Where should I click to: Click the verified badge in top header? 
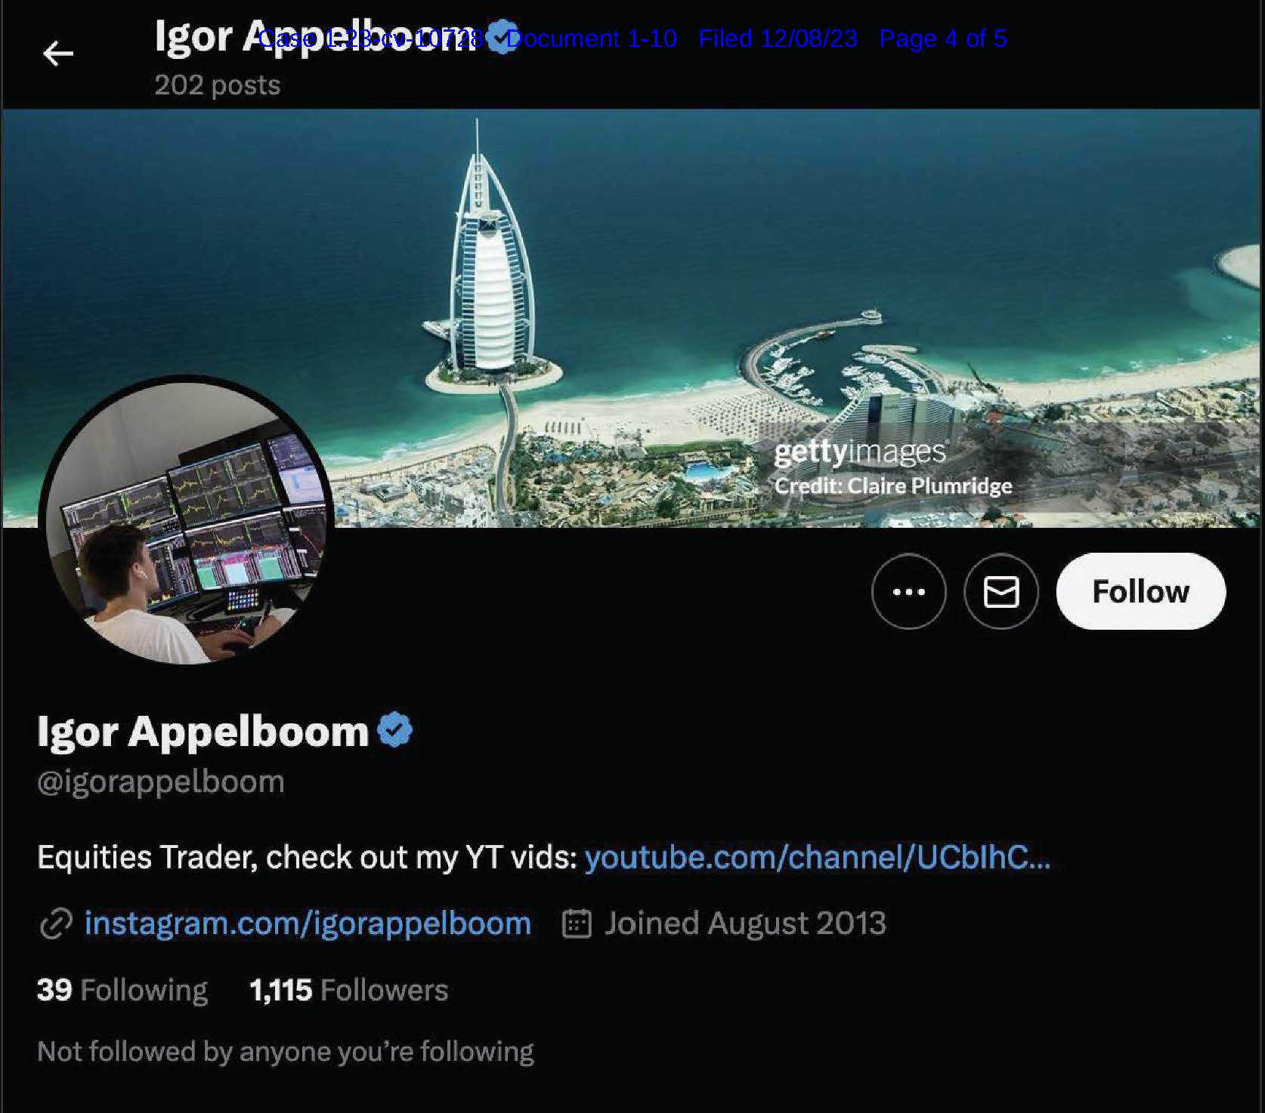coord(501,36)
